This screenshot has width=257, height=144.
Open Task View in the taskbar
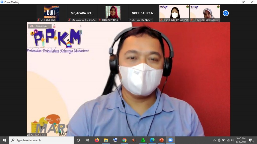(87, 140)
